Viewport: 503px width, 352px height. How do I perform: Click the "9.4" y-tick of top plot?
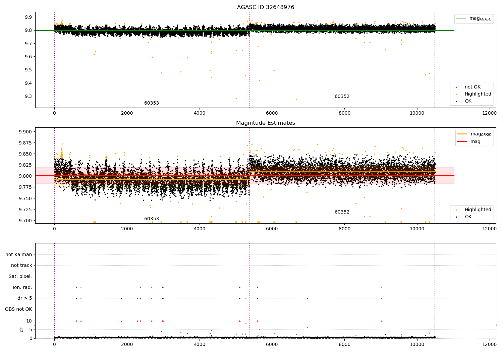(28, 83)
